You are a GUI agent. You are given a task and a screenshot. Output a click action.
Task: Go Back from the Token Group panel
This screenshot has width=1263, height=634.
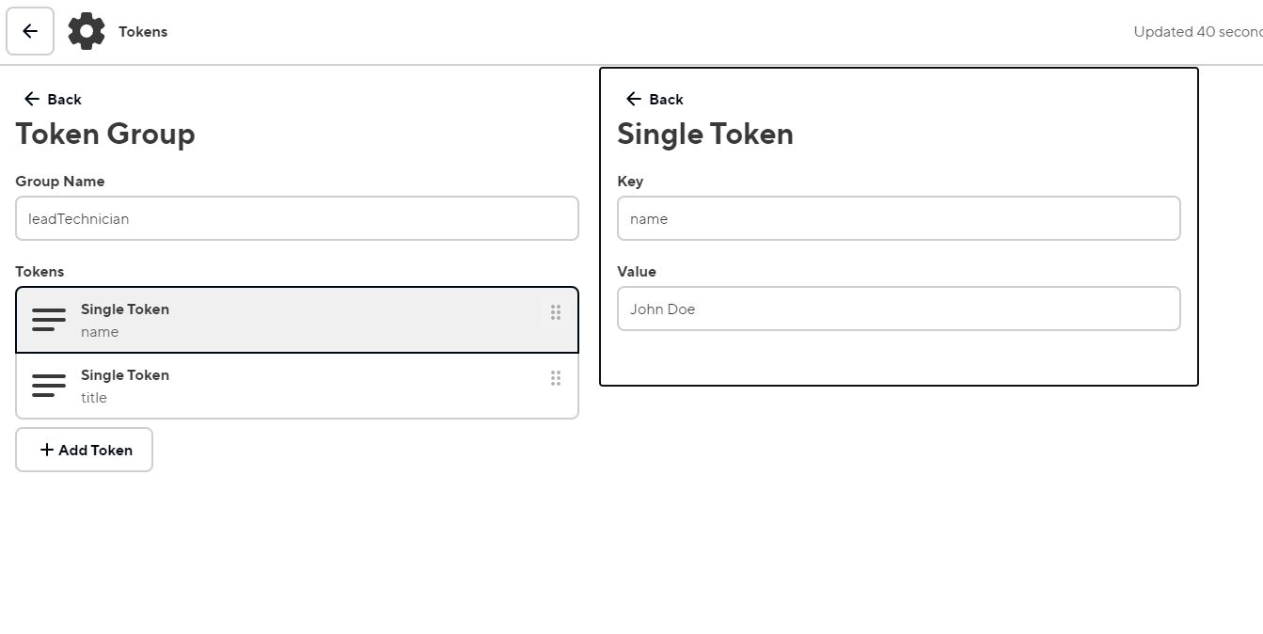(x=64, y=99)
